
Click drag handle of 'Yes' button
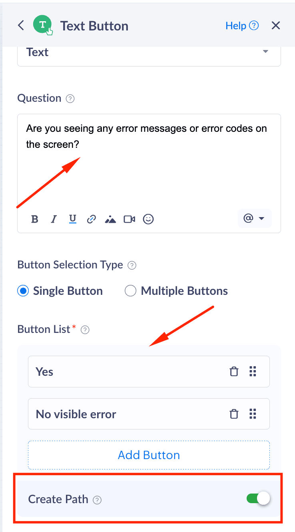[x=253, y=372]
